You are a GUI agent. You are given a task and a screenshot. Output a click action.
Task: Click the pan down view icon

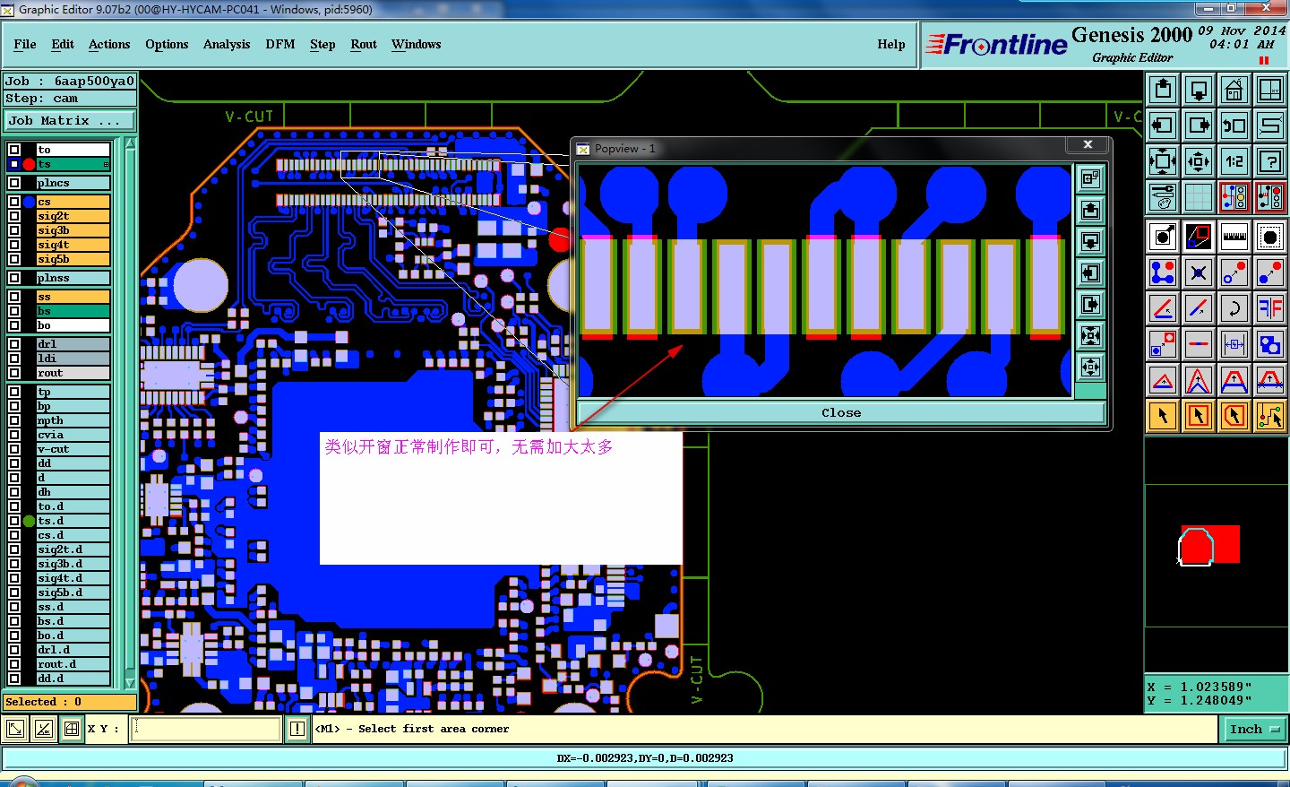point(1199,90)
